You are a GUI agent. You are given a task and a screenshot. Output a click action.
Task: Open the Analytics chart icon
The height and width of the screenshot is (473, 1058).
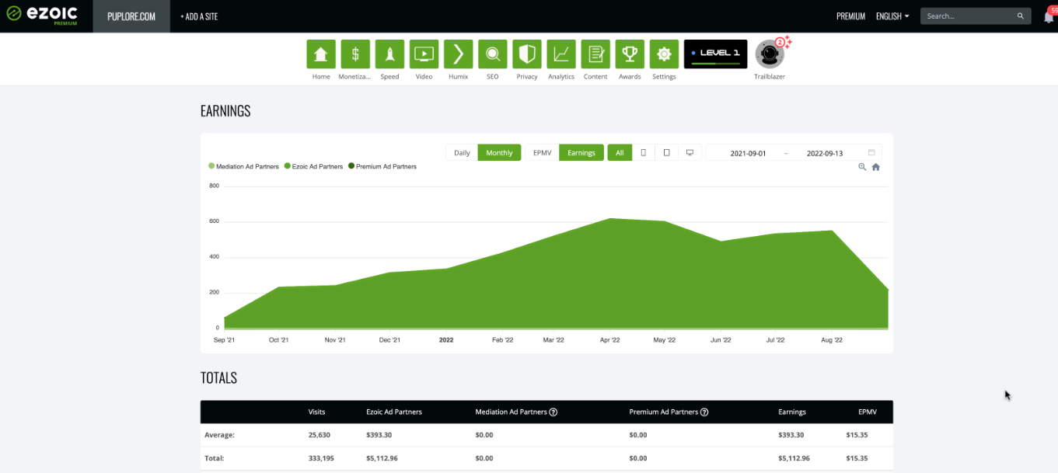(x=561, y=54)
